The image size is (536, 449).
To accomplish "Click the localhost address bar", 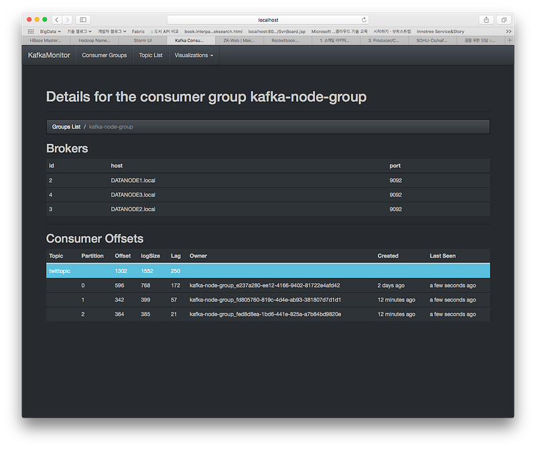I will 268,20.
